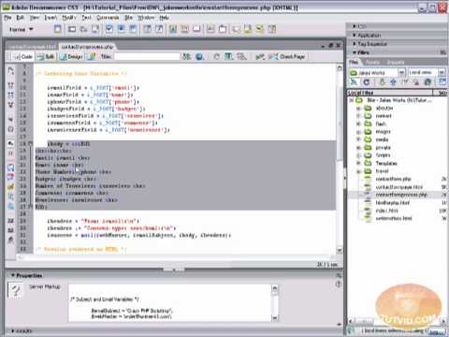
Task: Switch to Split view
Action: coord(46,56)
